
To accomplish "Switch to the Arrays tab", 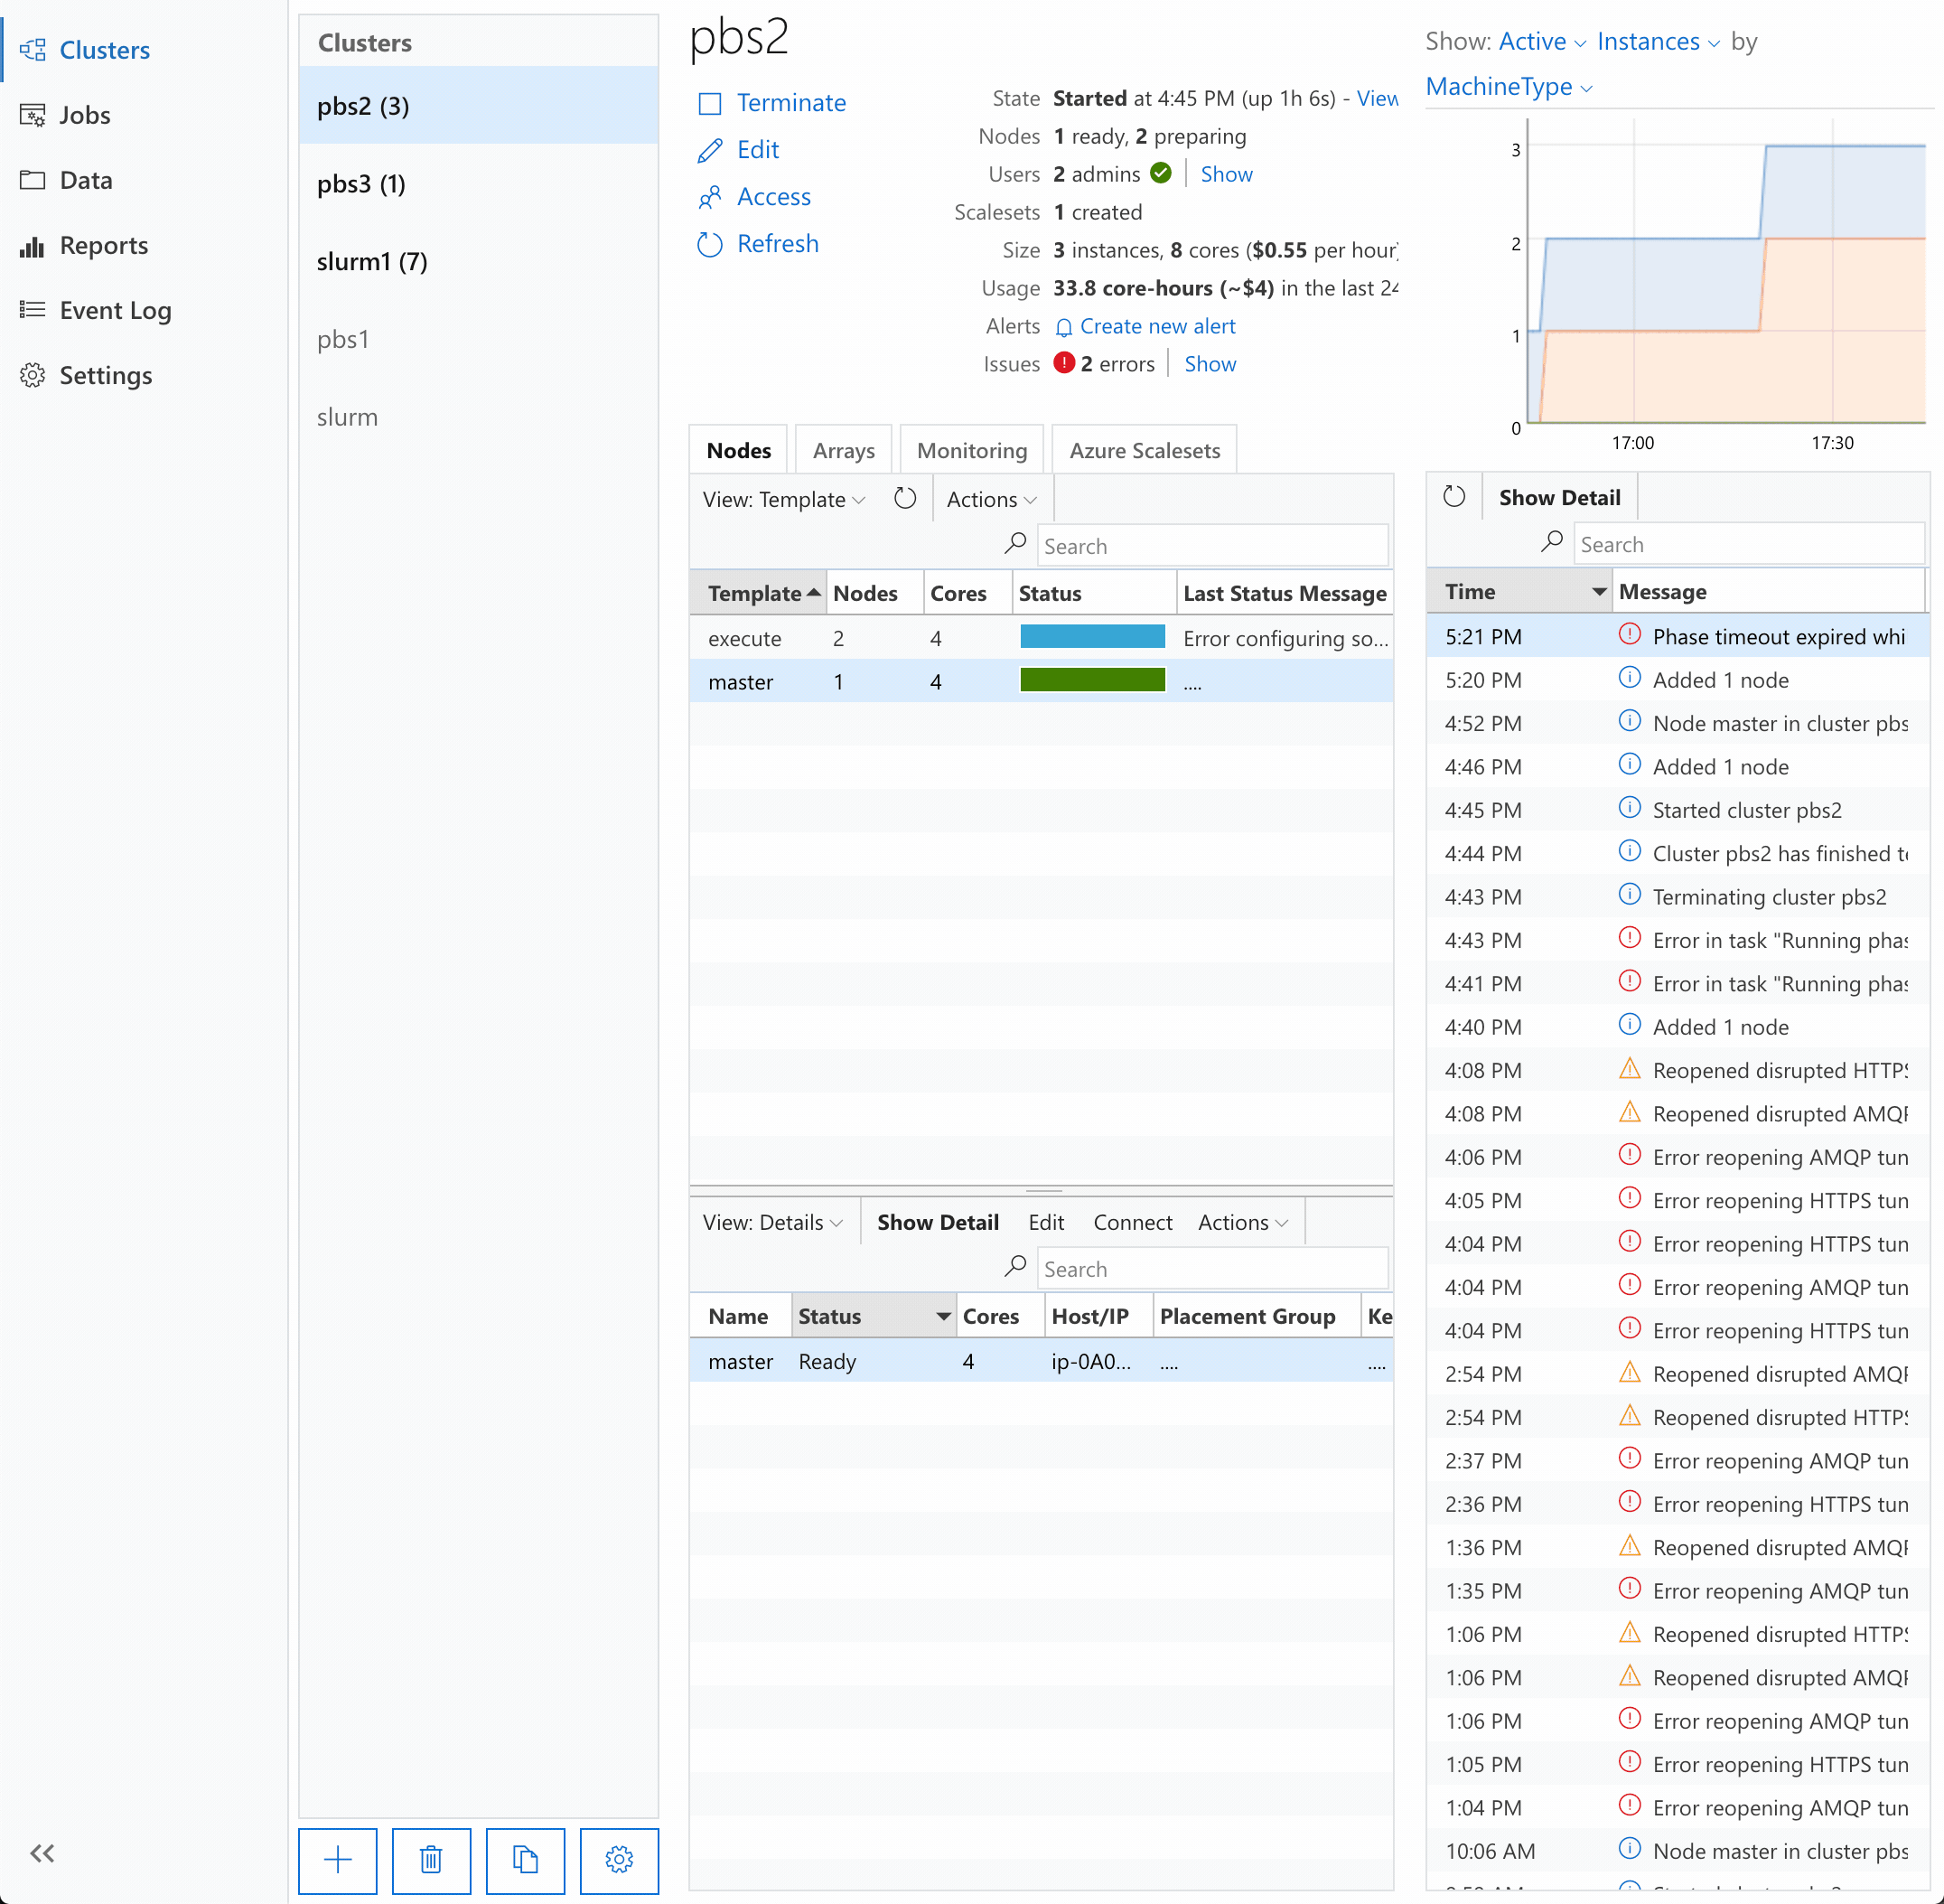I will (x=844, y=450).
